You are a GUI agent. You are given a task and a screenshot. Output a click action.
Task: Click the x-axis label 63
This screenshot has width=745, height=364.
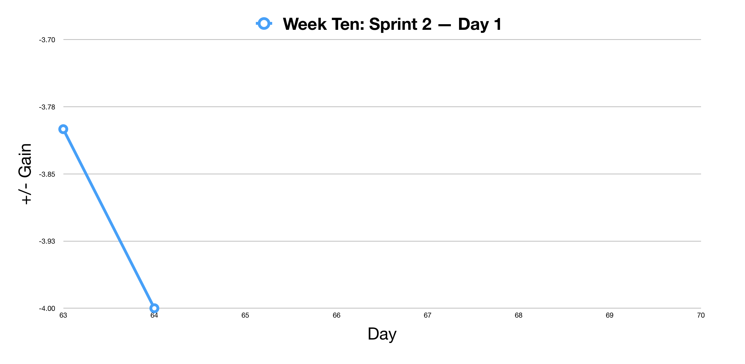point(63,315)
